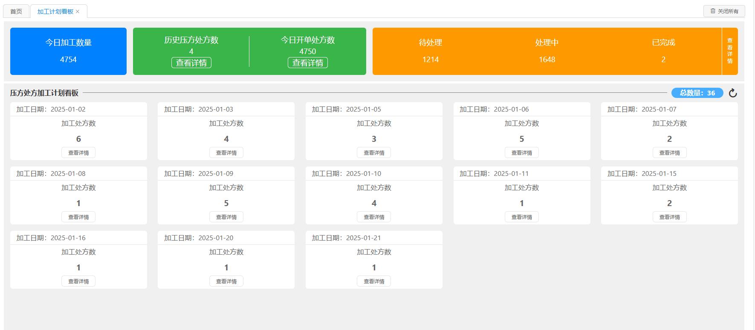This screenshot has width=755, height=330.
Task: Click the 加工日期：2025-01-10 header text
Action: (x=347, y=173)
